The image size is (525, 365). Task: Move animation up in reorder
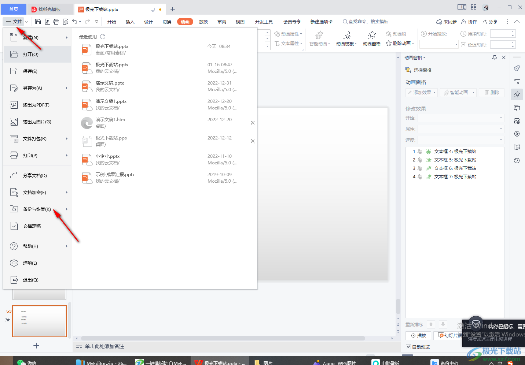pos(431,324)
